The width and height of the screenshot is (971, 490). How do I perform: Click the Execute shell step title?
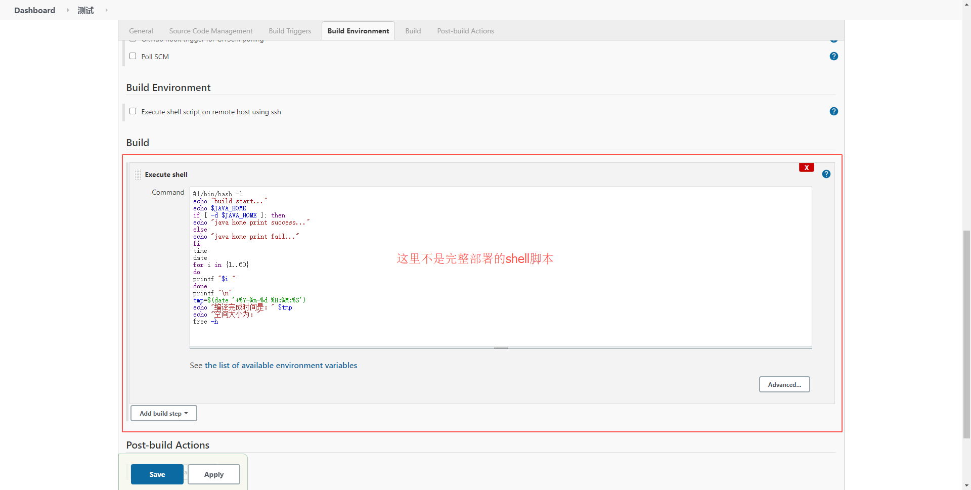click(166, 174)
